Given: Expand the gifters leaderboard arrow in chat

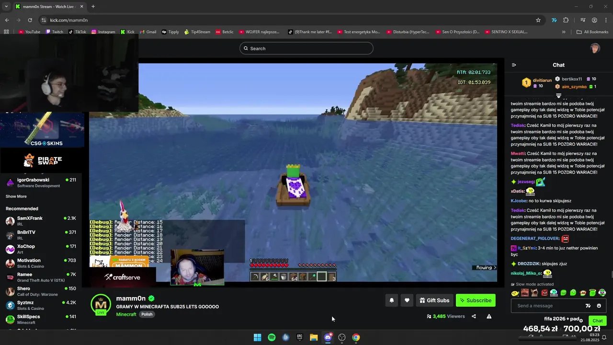Looking at the screenshot, I should pos(558,96).
